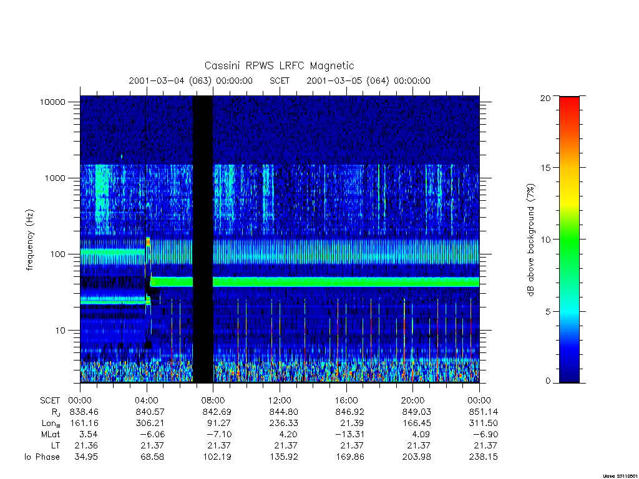Click the title "Cassini RPWS LRFC Magnetic"

point(279,65)
